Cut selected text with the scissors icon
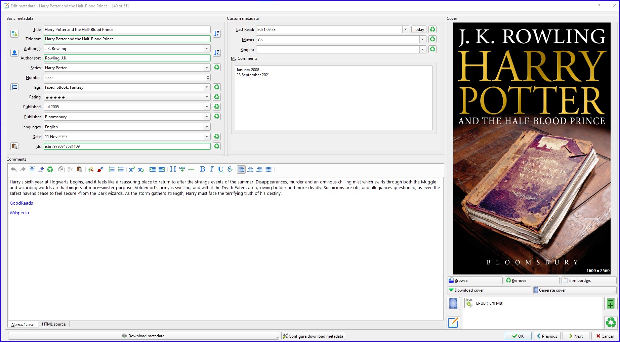620x342 pixels. (x=70, y=169)
